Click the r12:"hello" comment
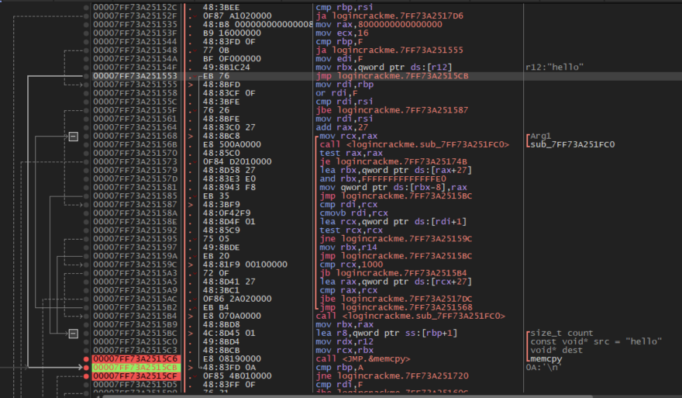Image resolution: width=682 pixels, height=398 pixels. coord(555,67)
